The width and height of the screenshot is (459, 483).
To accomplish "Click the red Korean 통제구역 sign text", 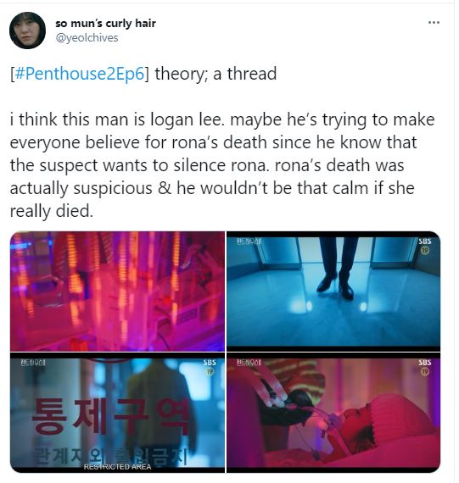I will point(110,416).
